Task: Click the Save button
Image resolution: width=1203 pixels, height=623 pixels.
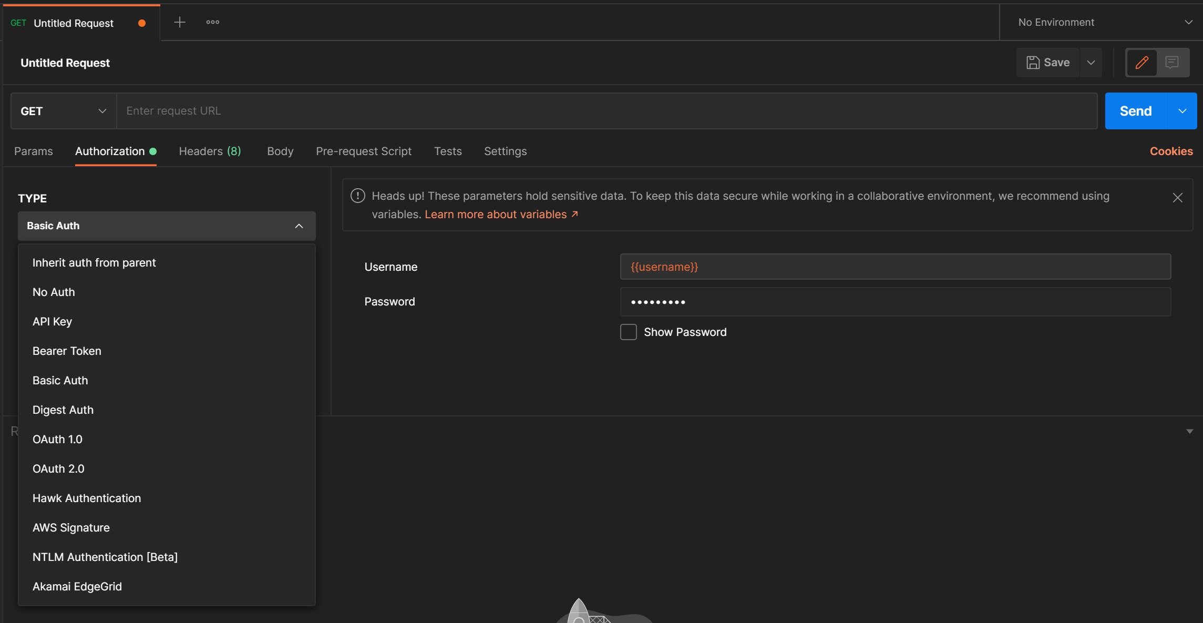Action: click(x=1048, y=63)
